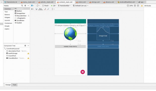Click the design surface layers icon
The width and height of the screenshot is (156, 91).
coord(32,6)
